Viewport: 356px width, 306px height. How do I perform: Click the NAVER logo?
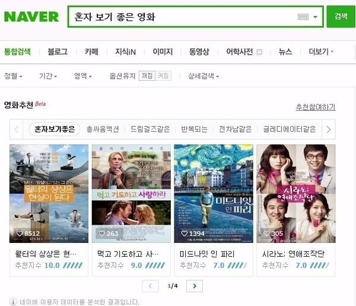click(31, 17)
